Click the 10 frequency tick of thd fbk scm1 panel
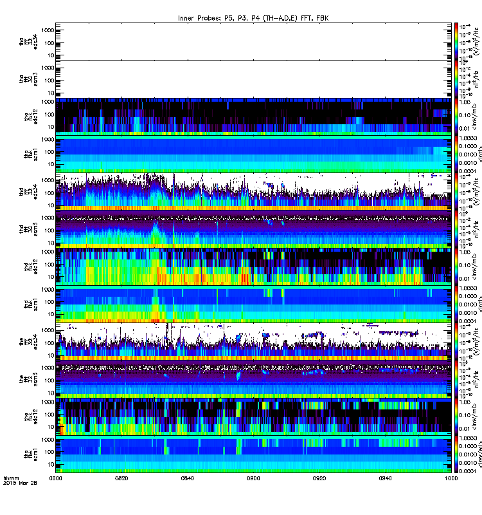482x515 pixels. 51,314
